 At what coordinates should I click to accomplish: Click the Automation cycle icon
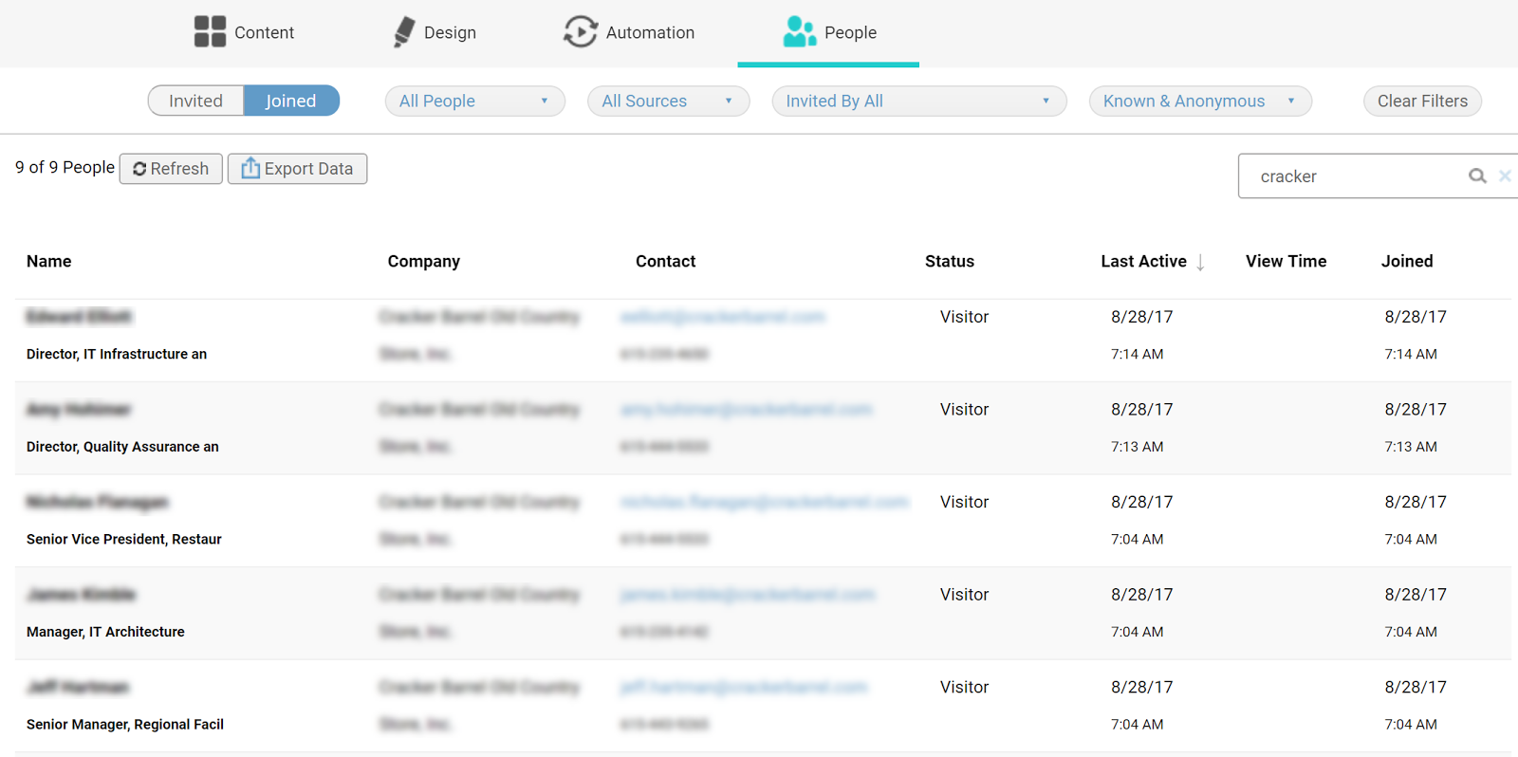coord(580,31)
